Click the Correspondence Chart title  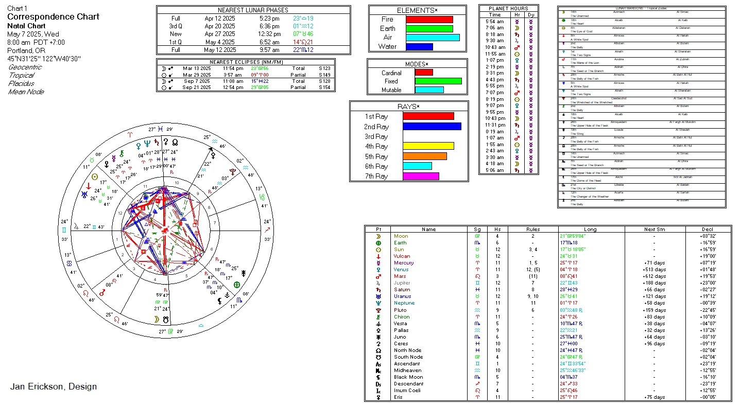pyautogui.click(x=53, y=16)
